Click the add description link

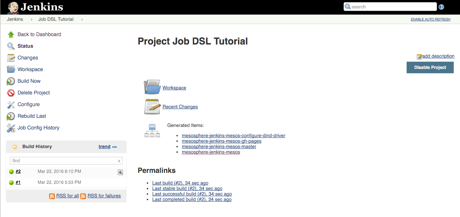438,56
